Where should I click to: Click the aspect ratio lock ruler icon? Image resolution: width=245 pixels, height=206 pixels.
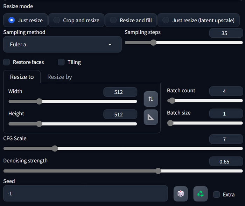tap(151, 117)
